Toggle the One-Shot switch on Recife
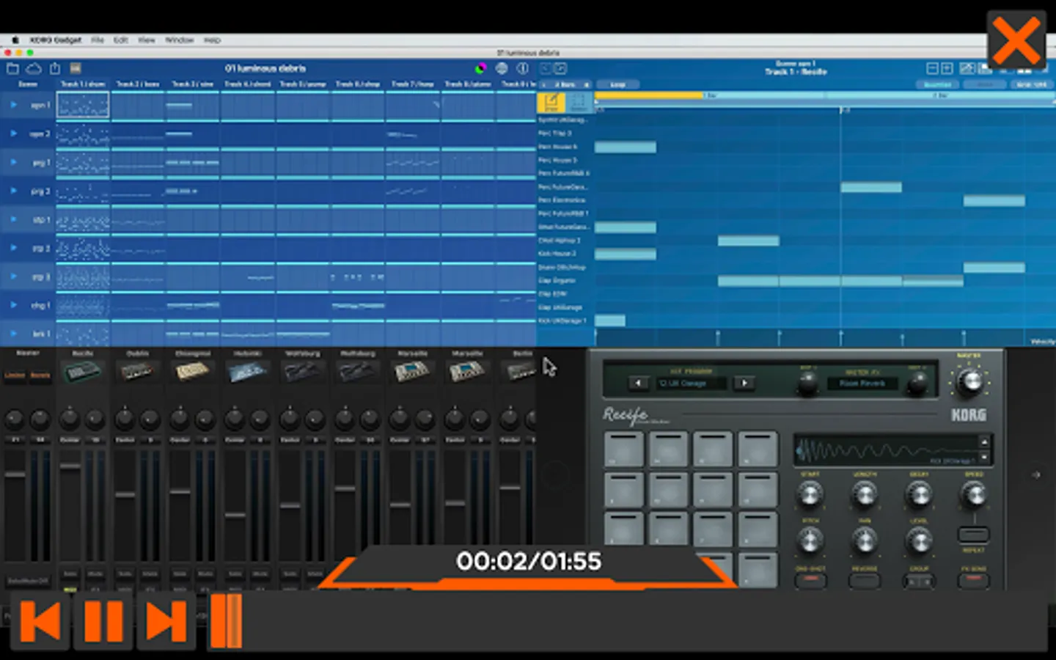This screenshot has height=660, width=1056. point(810,580)
